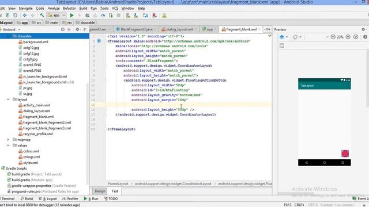Click the Make Project hammer icon
This screenshot has width=369, height=207.
click(42, 16)
